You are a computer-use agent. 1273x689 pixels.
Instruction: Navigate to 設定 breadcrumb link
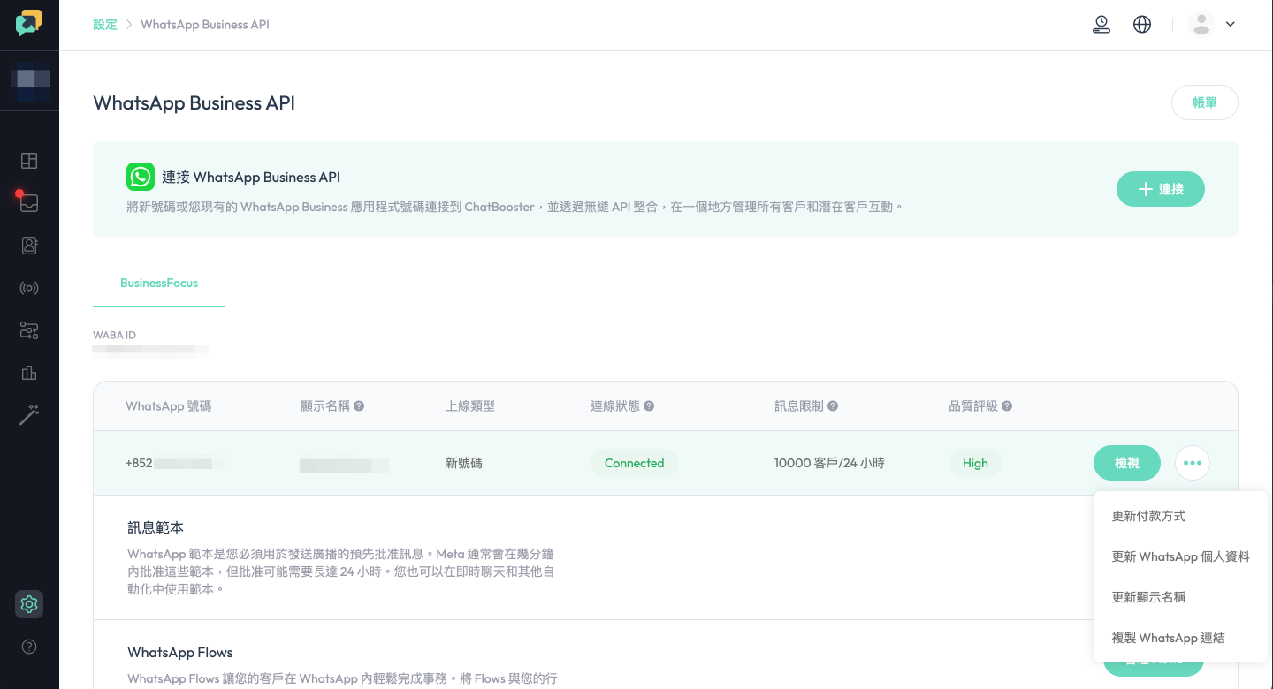105,25
